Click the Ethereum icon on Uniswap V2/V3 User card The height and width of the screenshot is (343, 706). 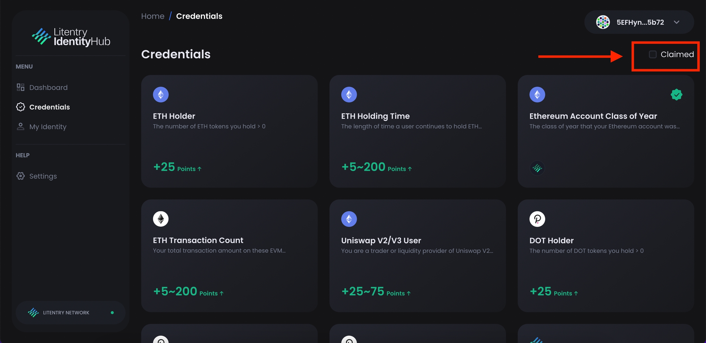(349, 219)
